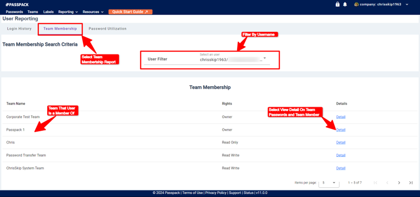Open the Terms of Use link
420x197 pixels.
coord(192,193)
